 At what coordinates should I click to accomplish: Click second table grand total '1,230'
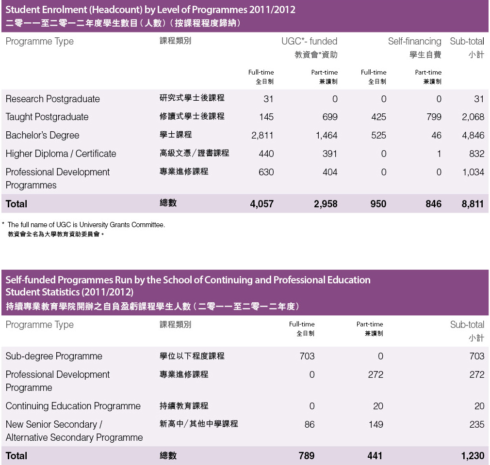473,456
